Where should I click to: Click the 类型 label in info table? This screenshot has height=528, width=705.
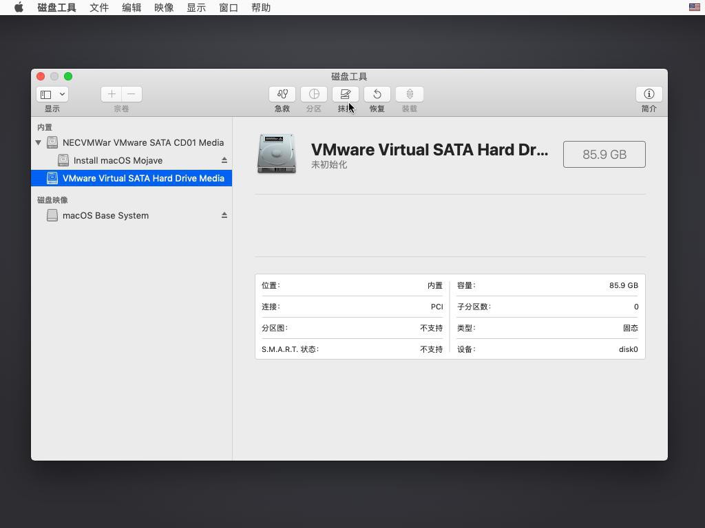(466, 328)
